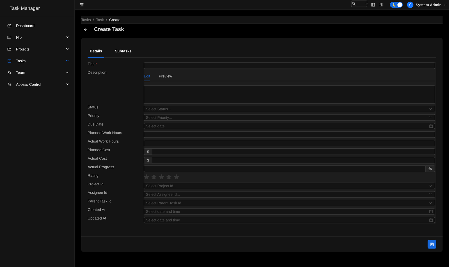Open the Select Project Id dropdown

289,186
